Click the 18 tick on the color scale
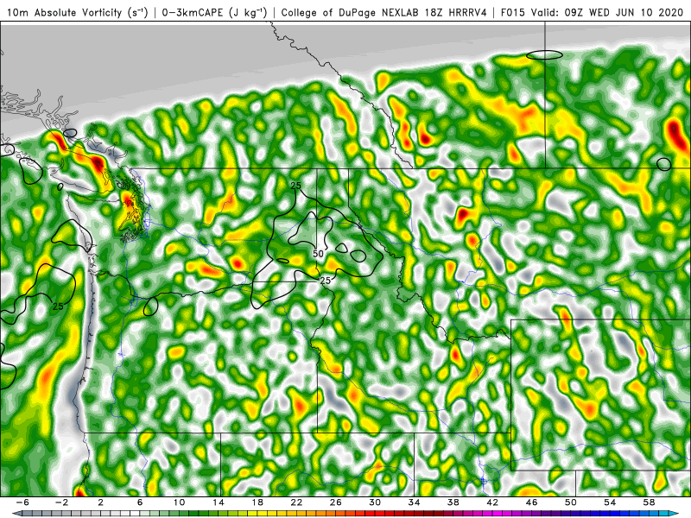Image resolution: width=691 pixels, height=518 pixels. (x=257, y=502)
